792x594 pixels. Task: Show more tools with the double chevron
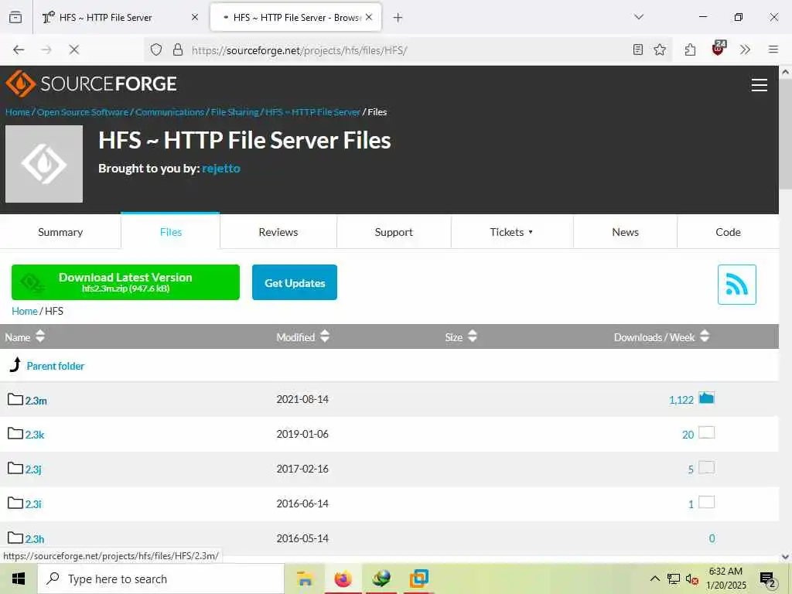tap(745, 49)
